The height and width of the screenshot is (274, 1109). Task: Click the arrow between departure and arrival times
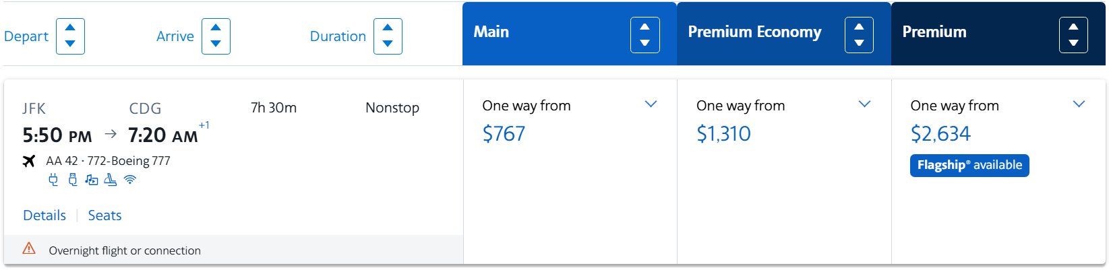[x=111, y=135]
